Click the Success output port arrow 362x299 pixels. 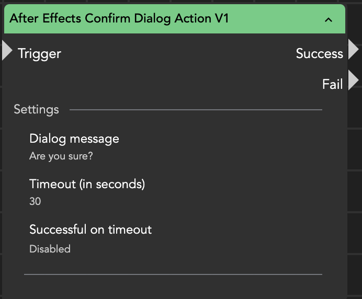(354, 50)
